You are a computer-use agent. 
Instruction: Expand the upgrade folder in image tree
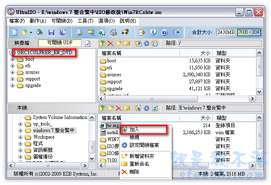pos(12,85)
